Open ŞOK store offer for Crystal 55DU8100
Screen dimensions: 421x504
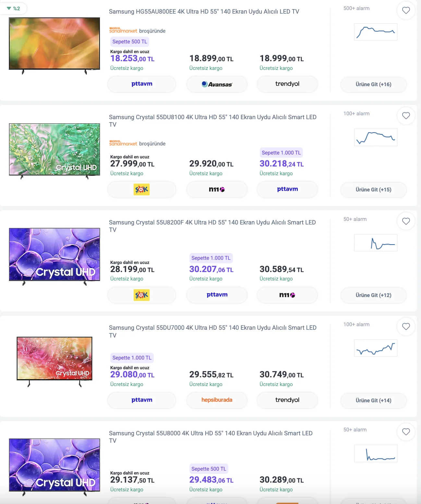point(142,189)
